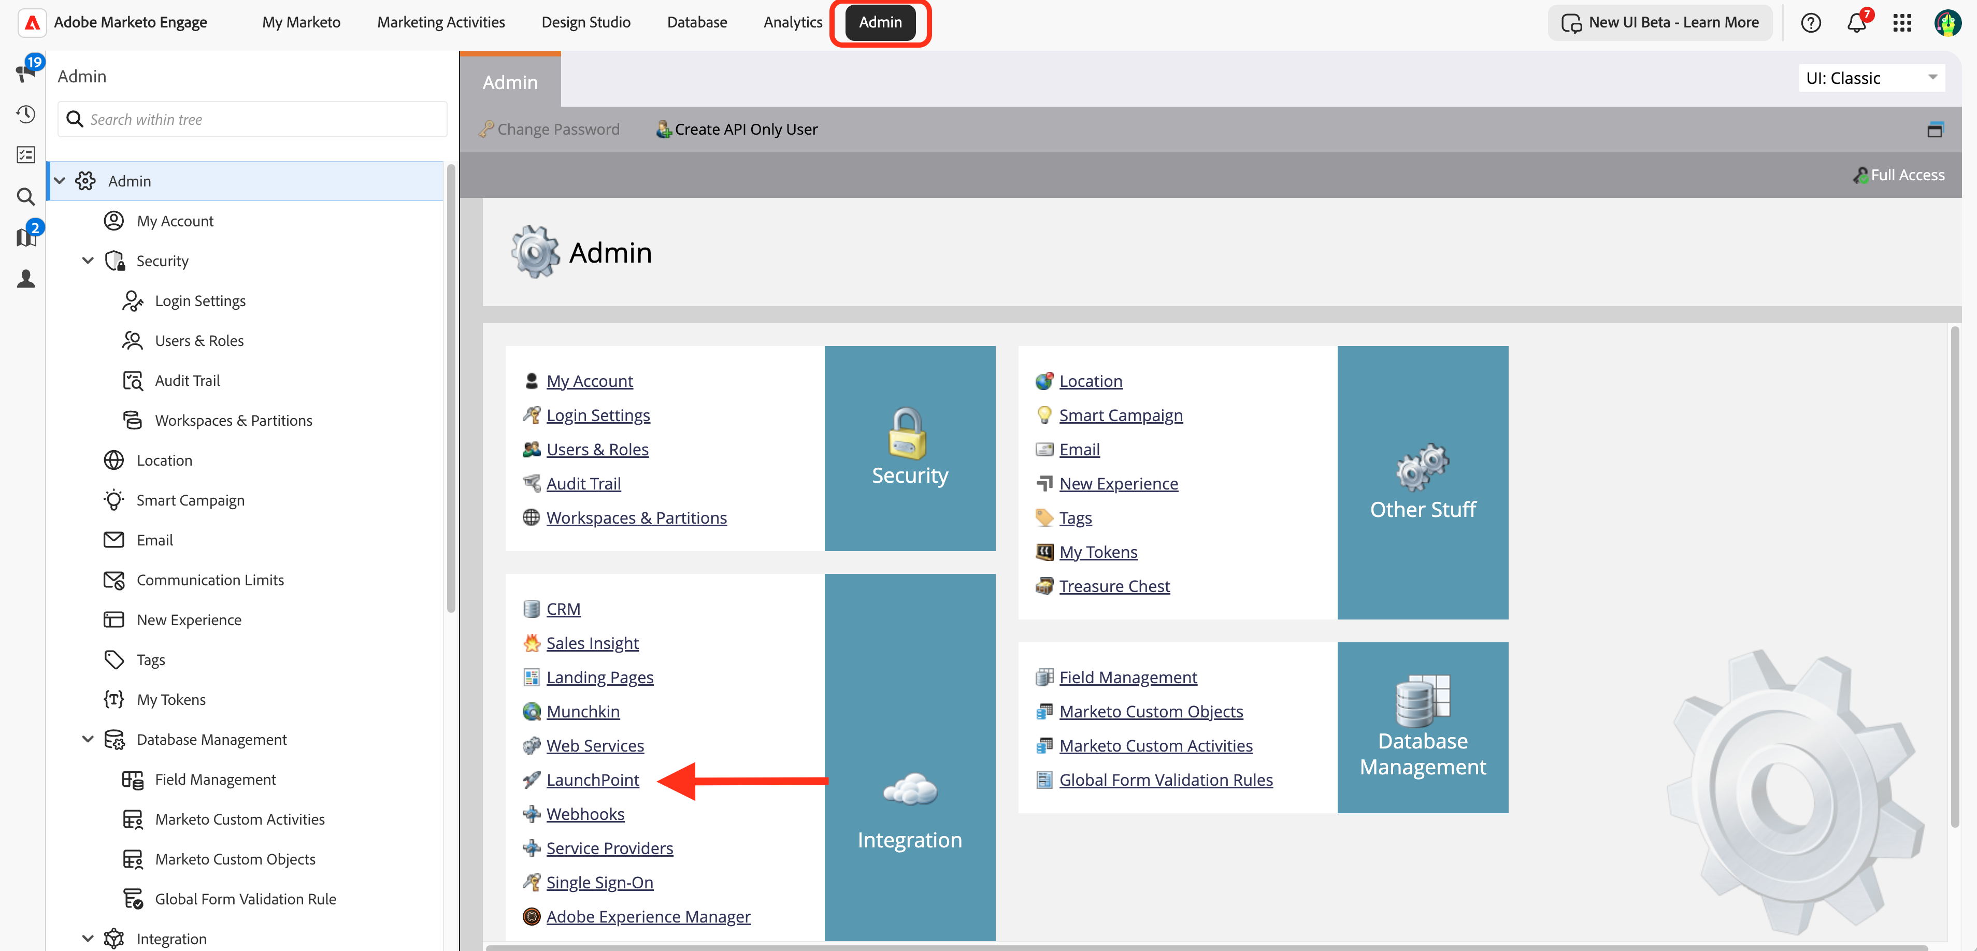The width and height of the screenshot is (1977, 951).
Task: Open the Landing Pages link
Action: [599, 678]
